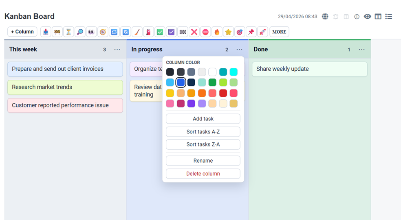
Task: Click the In progress column title
Action: click(x=147, y=49)
